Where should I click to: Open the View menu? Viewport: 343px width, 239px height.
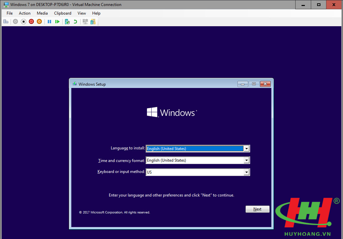pyautogui.click(x=82, y=13)
